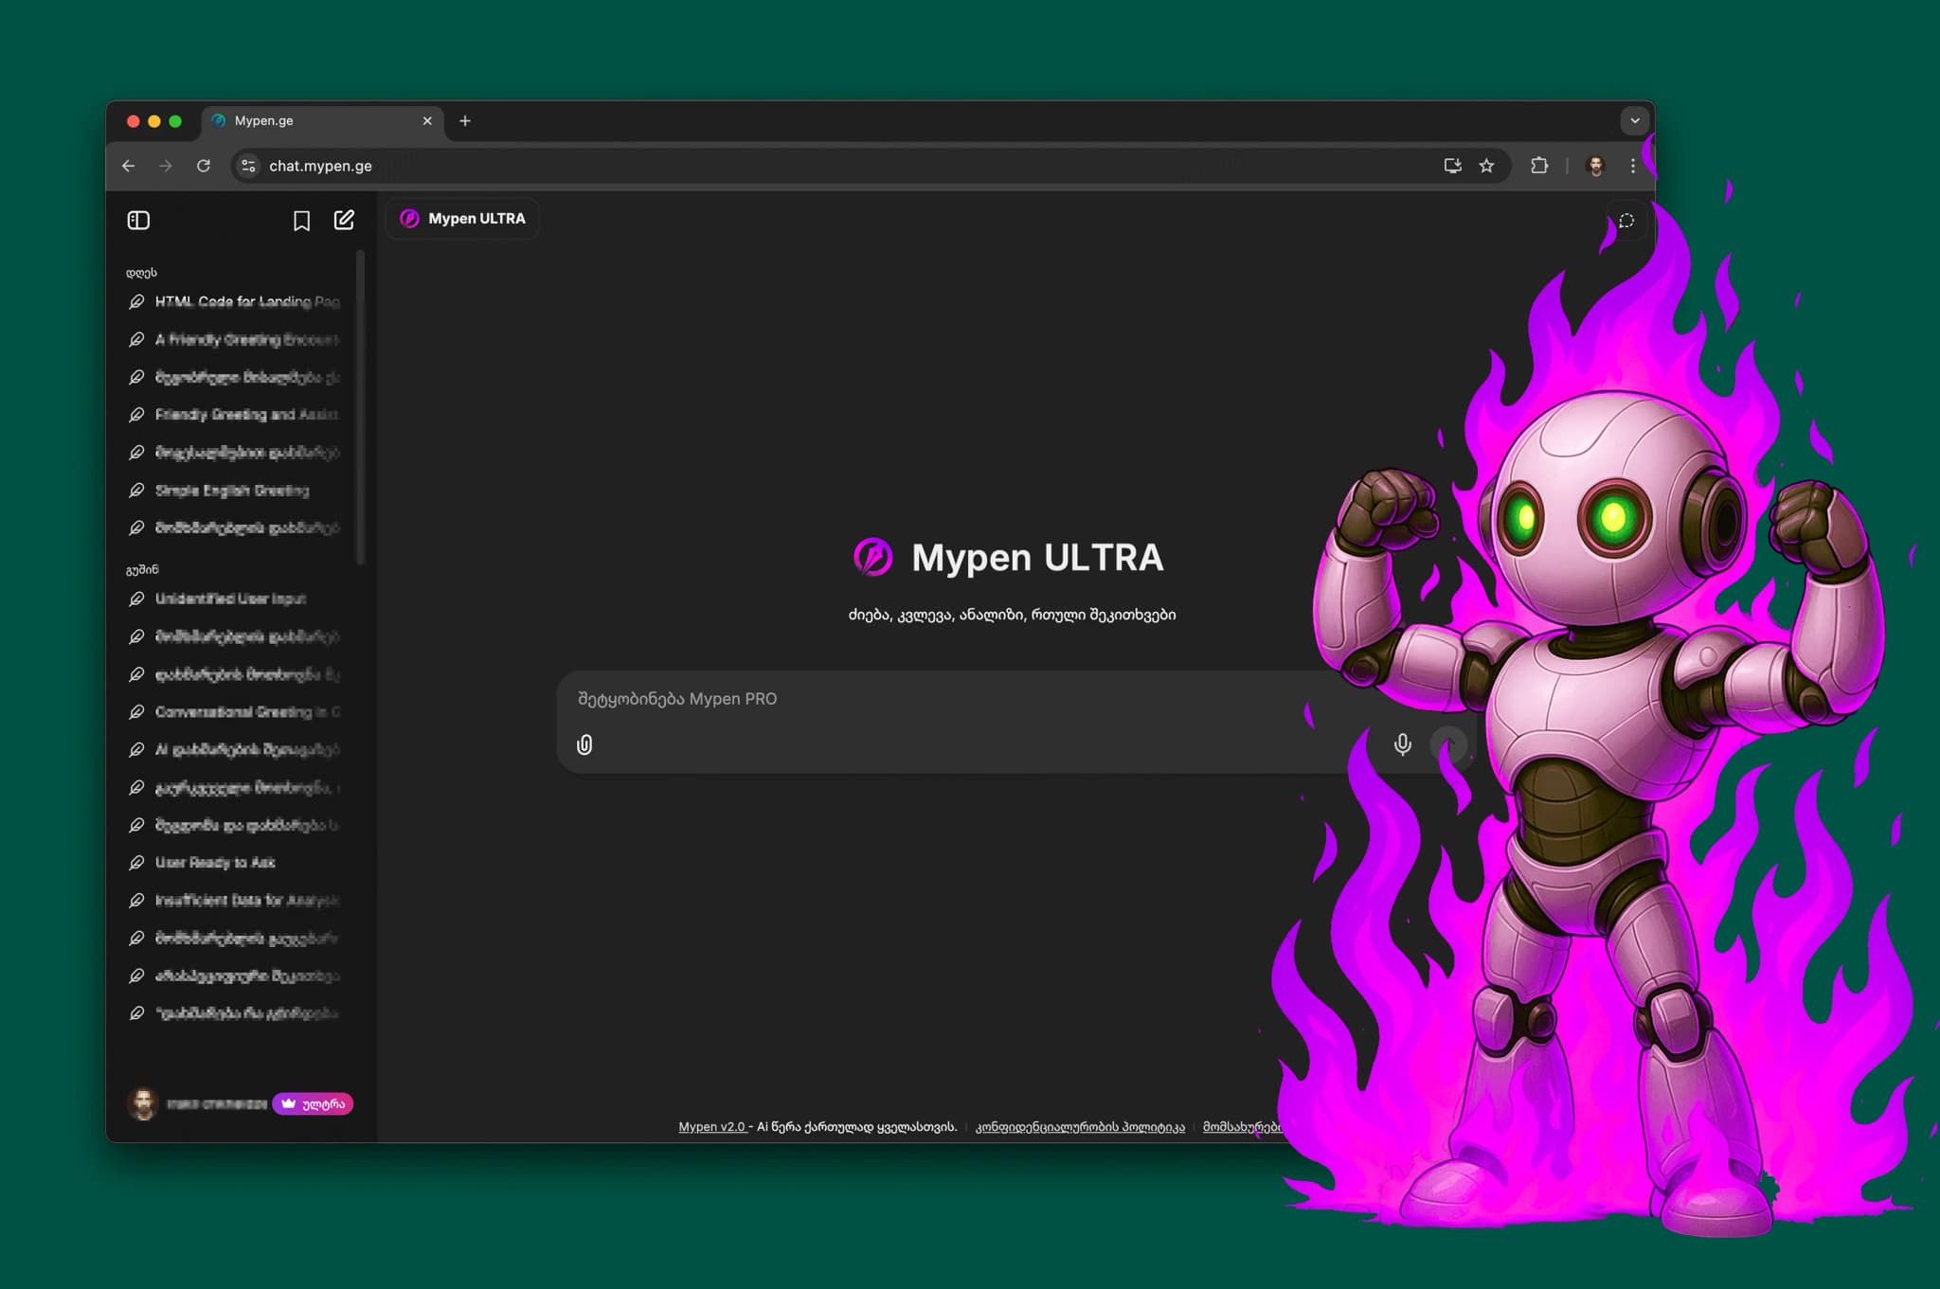Activate the microphone voice input
Screen dimensions: 1940x1289
pyautogui.click(x=1402, y=744)
